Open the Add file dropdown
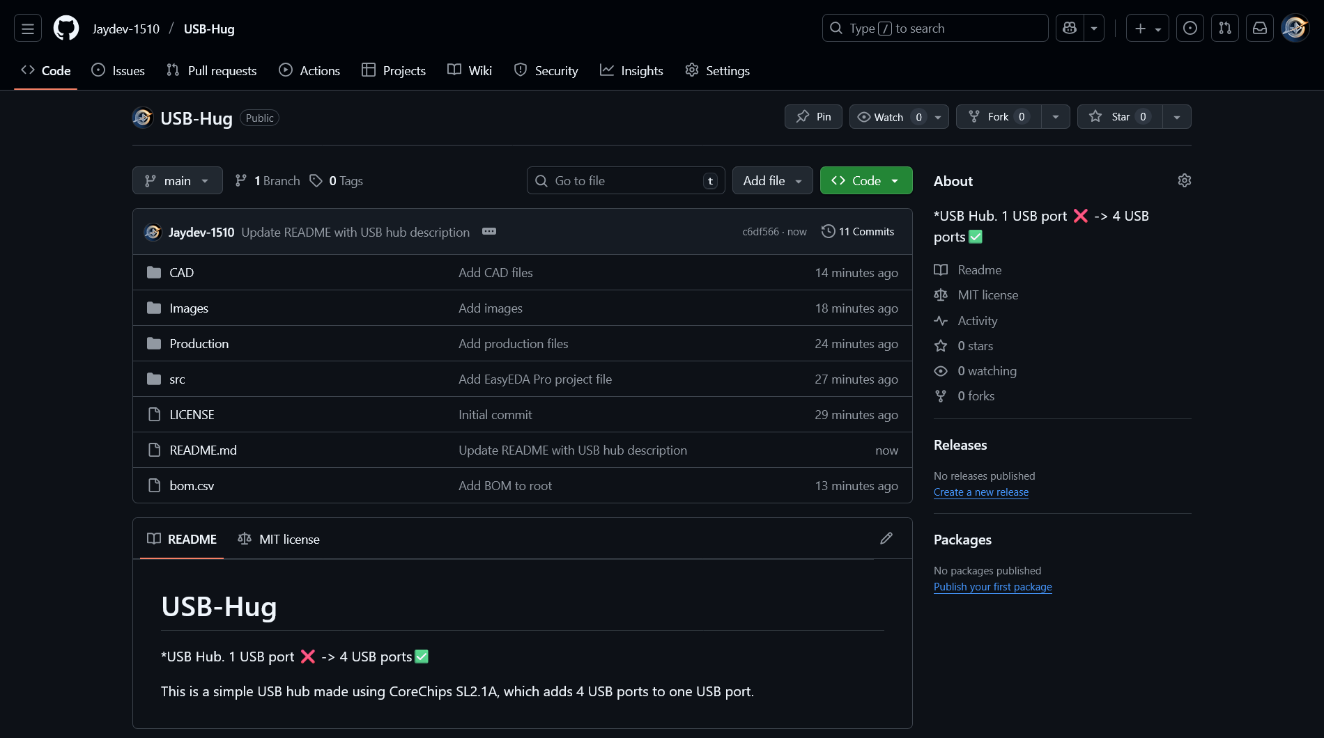The height and width of the screenshot is (738, 1324). [772, 181]
